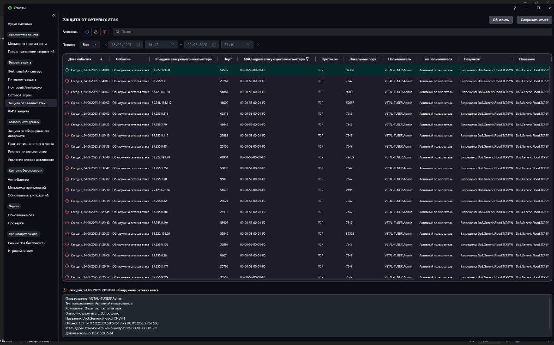Go to previous period with left chevron
Viewport: 554px width, 345px height.
pos(106,45)
